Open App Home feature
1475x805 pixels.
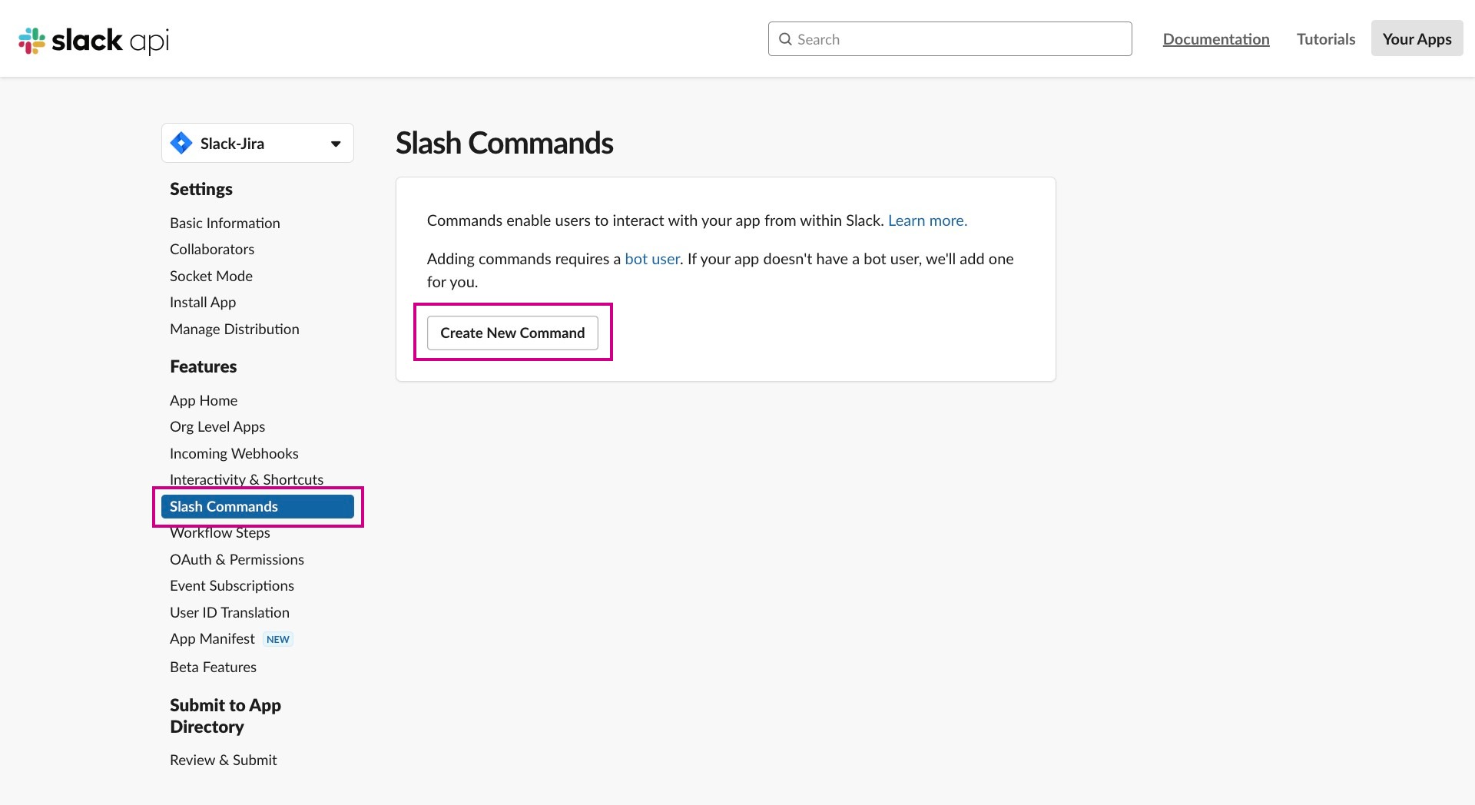pyautogui.click(x=204, y=400)
